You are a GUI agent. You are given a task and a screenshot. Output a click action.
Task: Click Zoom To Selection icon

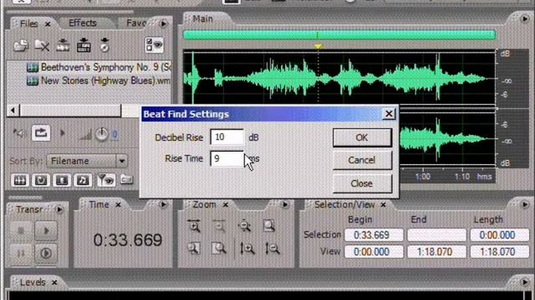pos(269,226)
